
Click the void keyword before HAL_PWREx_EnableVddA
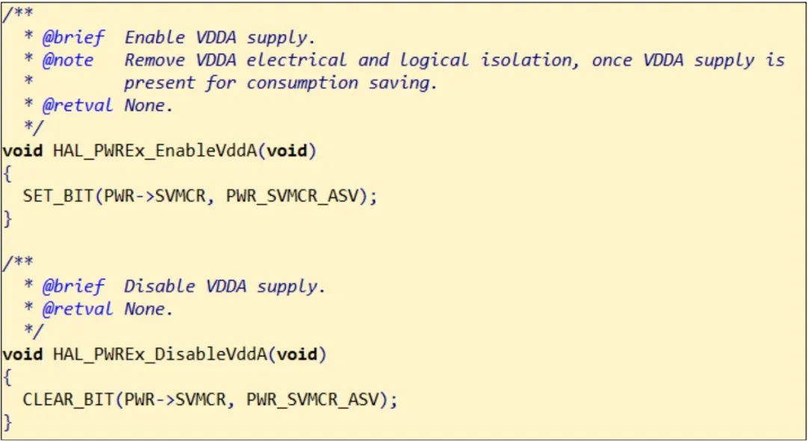pyautogui.click(x=22, y=151)
